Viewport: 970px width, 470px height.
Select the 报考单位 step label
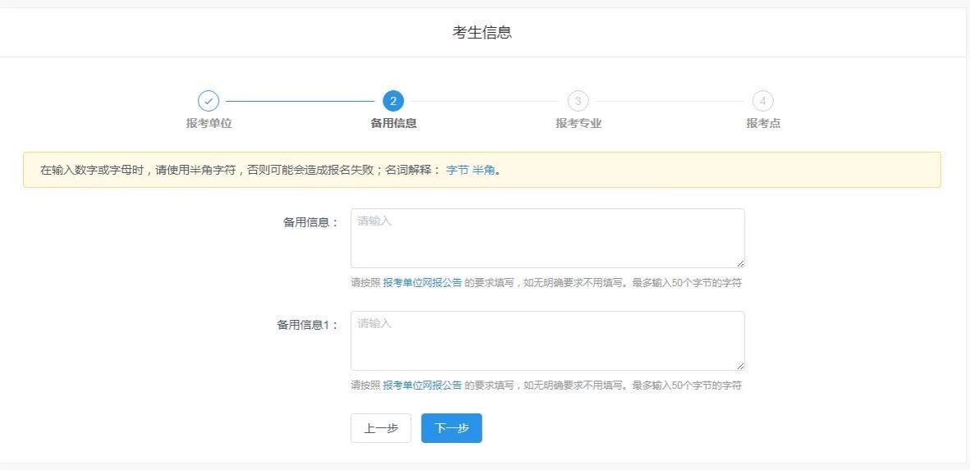tap(208, 123)
